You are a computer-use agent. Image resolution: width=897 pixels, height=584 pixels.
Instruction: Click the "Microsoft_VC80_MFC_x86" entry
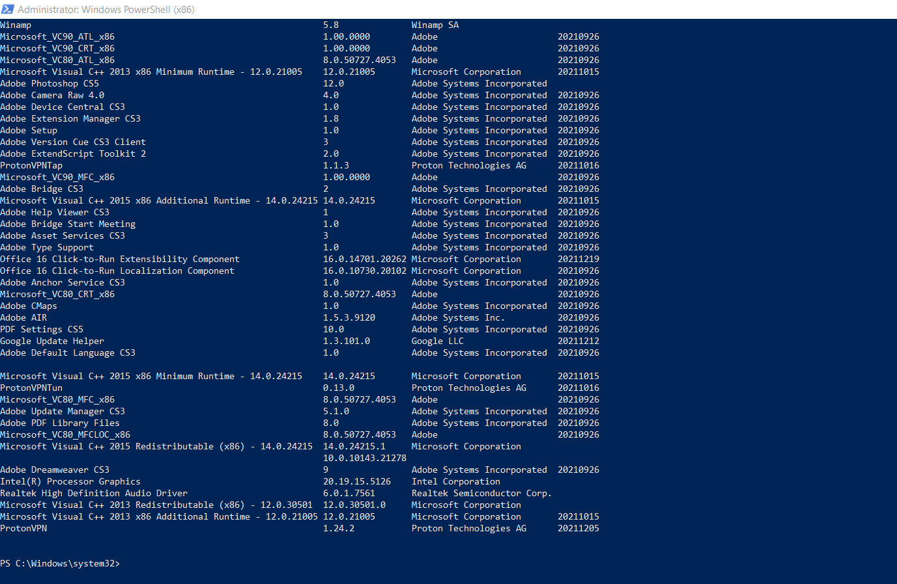[57, 400]
